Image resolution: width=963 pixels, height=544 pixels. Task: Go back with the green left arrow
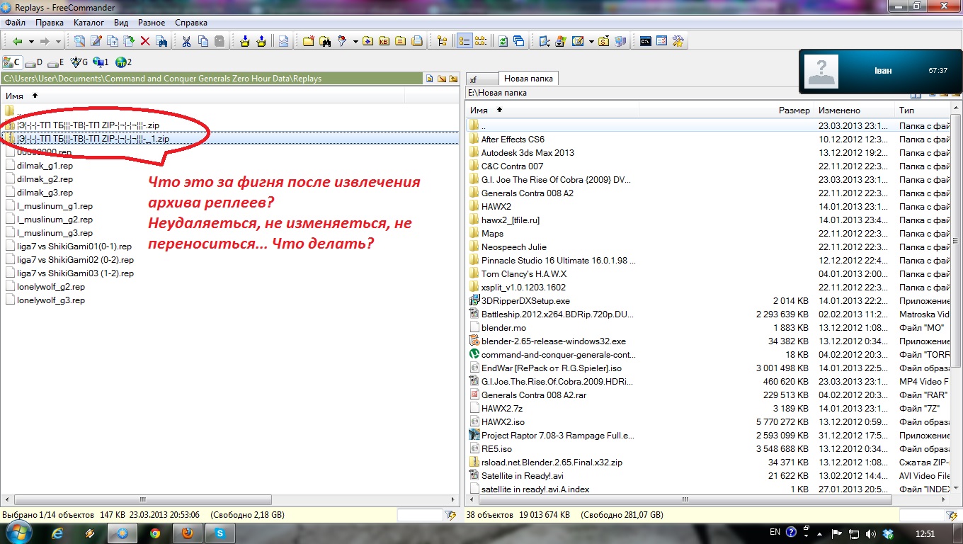(18, 41)
